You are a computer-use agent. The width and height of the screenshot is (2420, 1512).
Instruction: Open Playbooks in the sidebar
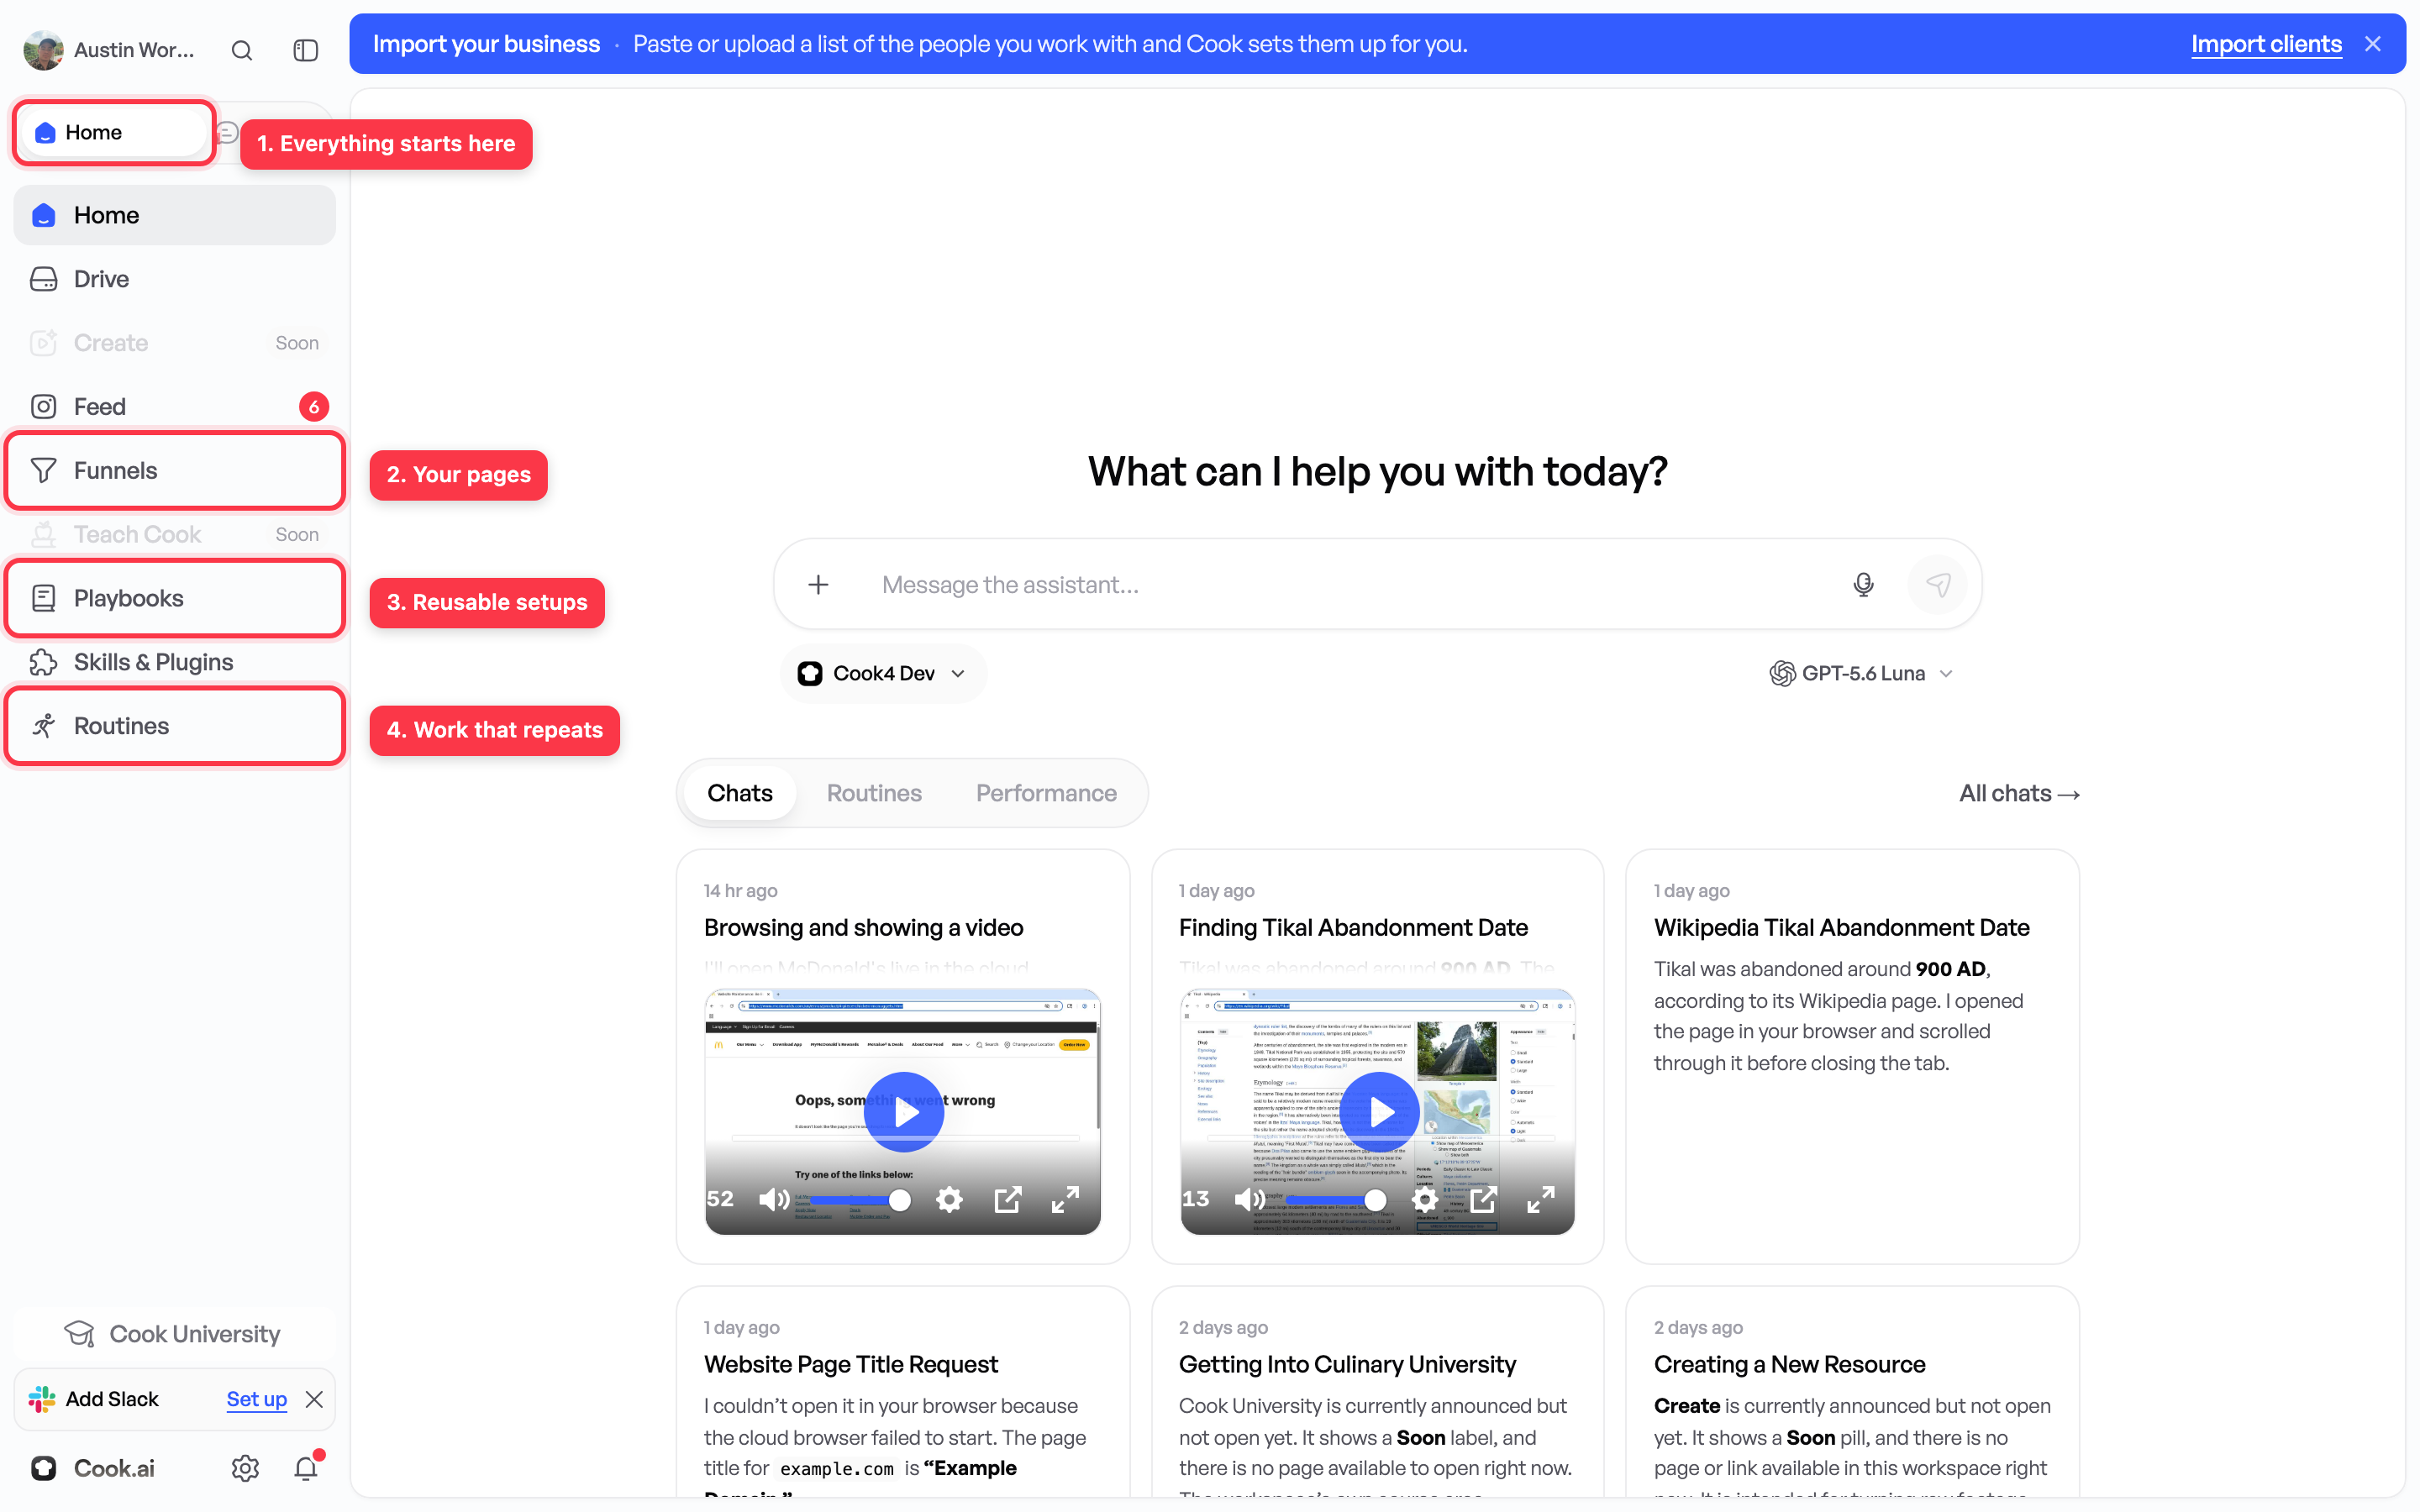pos(175,598)
